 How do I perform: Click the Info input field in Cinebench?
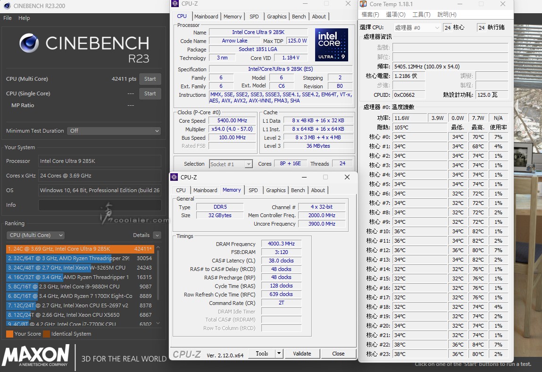tap(100, 205)
